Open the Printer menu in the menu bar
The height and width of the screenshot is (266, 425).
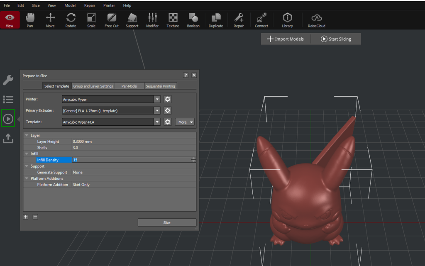pos(109,5)
